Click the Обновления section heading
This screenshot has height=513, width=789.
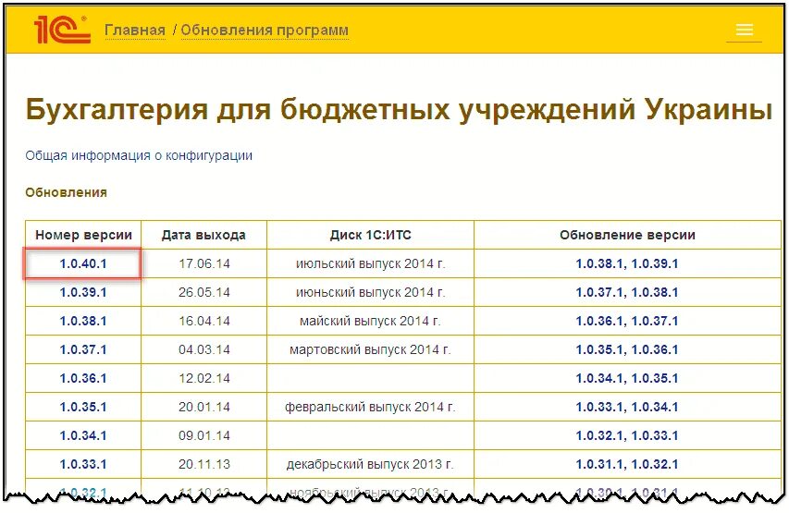(66, 192)
